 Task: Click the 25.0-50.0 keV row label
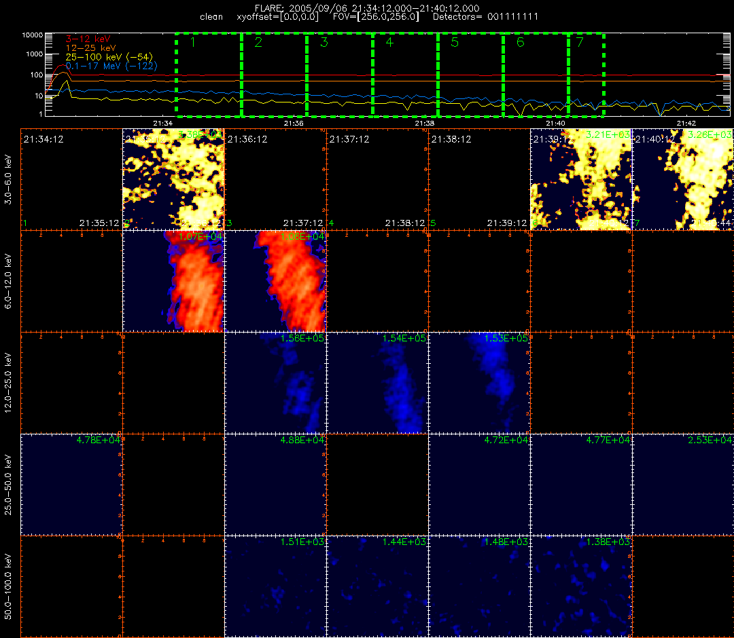(8, 485)
